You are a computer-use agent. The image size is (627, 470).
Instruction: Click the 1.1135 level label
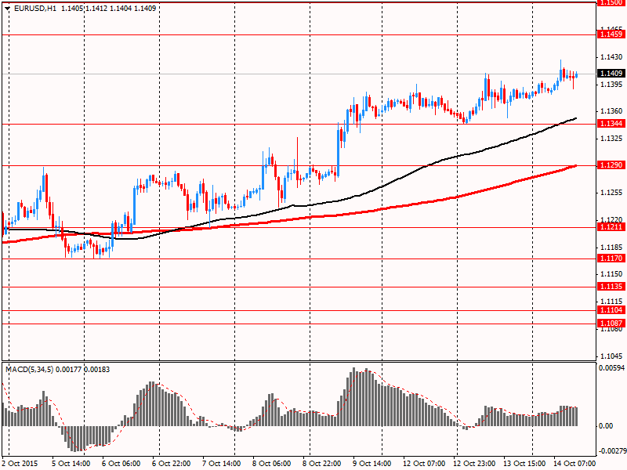point(611,287)
